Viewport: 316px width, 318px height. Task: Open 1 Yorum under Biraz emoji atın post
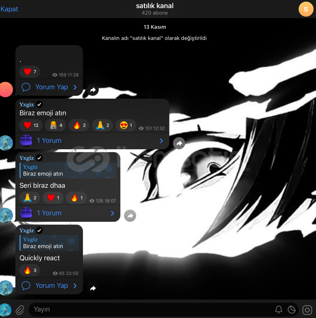click(92, 140)
